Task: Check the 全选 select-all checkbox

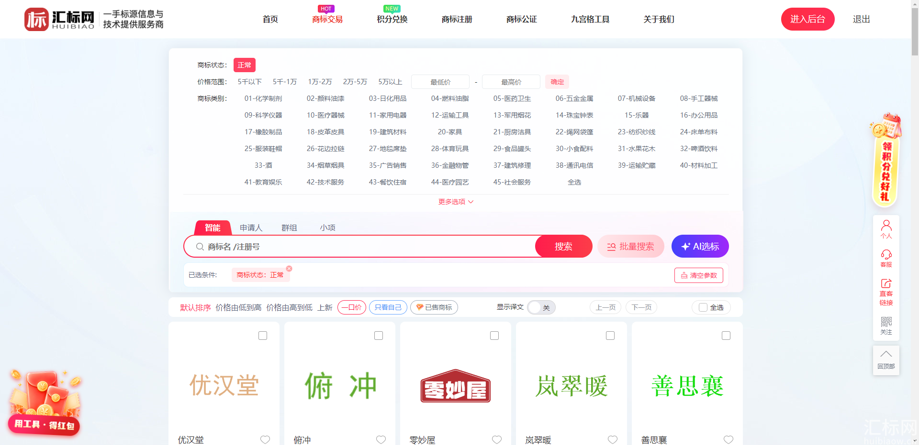Action: click(703, 307)
